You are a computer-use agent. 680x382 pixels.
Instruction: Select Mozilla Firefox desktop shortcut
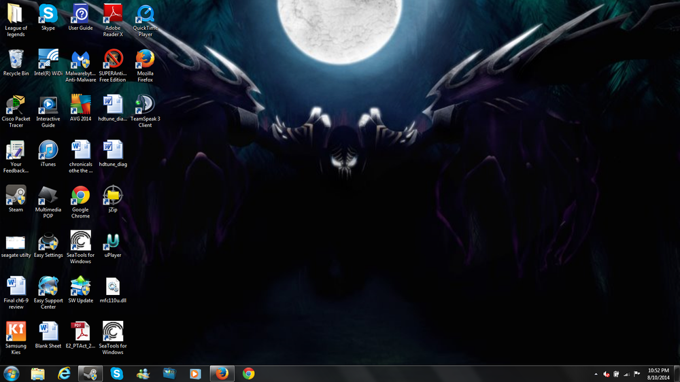[x=146, y=66]
